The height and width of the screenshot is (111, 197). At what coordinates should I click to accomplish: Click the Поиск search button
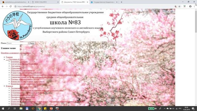pyautogui.click(x=32, y=43)
